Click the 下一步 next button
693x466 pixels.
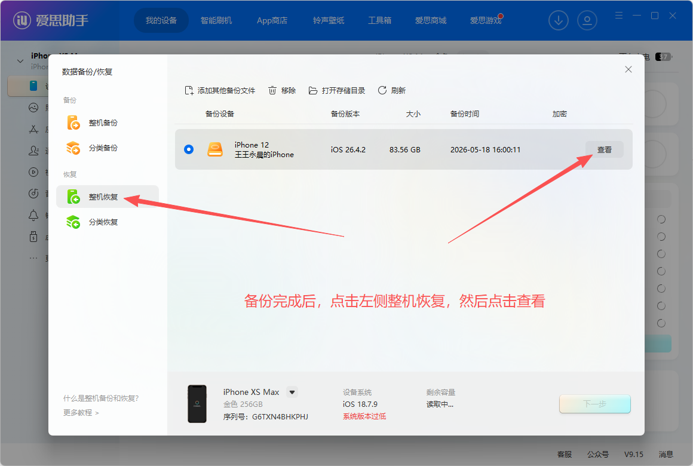coord(594,404)
